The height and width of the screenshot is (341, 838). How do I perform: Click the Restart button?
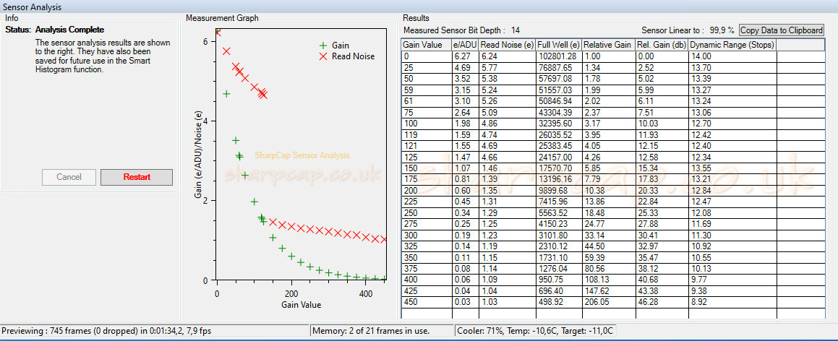click(136, 177)
